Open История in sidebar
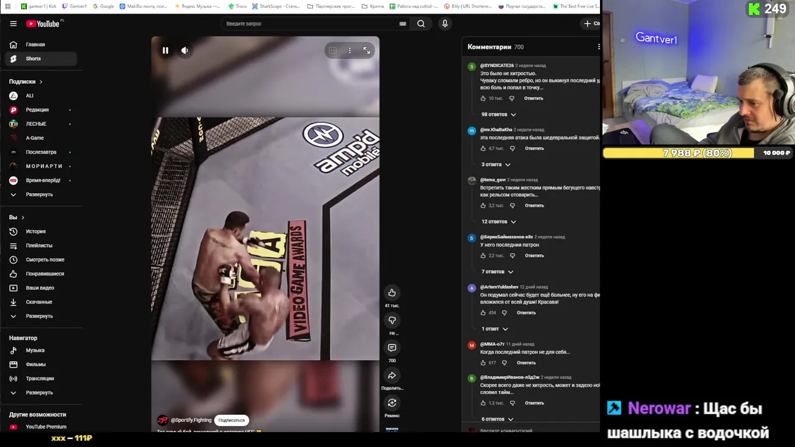795x447 pixels. (41, 232)
